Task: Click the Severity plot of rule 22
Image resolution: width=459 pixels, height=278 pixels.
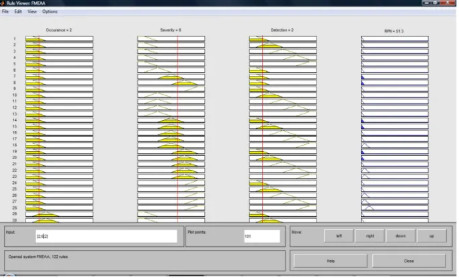Action: click(172, 171)
